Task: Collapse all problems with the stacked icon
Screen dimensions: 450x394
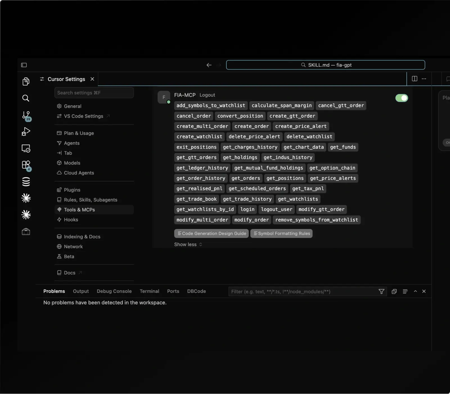Action: click(x=394, y=291)
